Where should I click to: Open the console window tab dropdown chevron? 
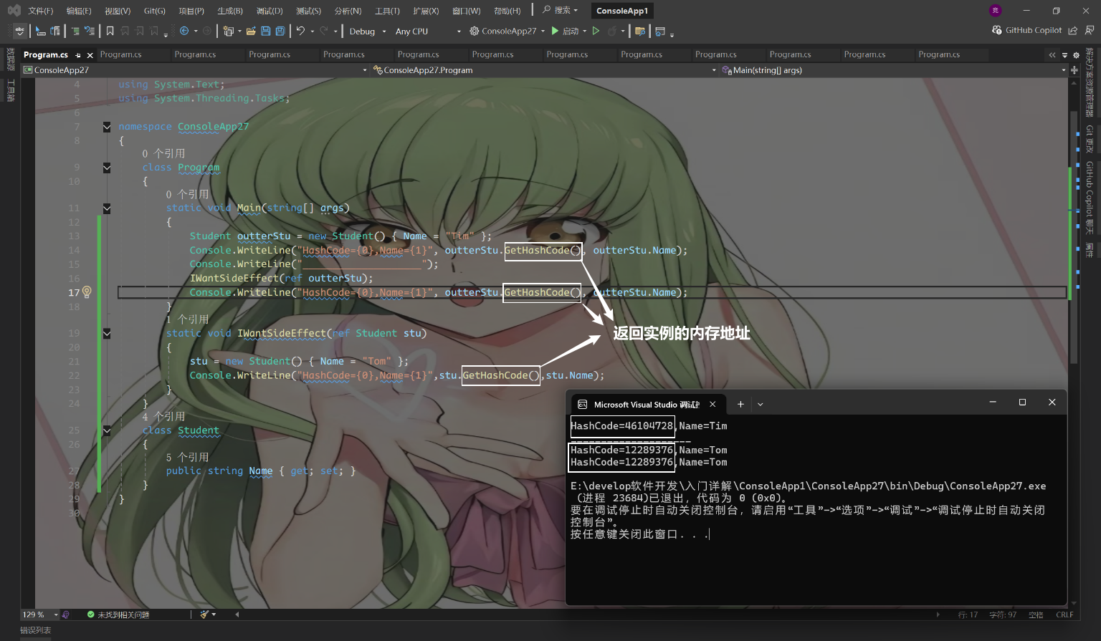[761, 404]
